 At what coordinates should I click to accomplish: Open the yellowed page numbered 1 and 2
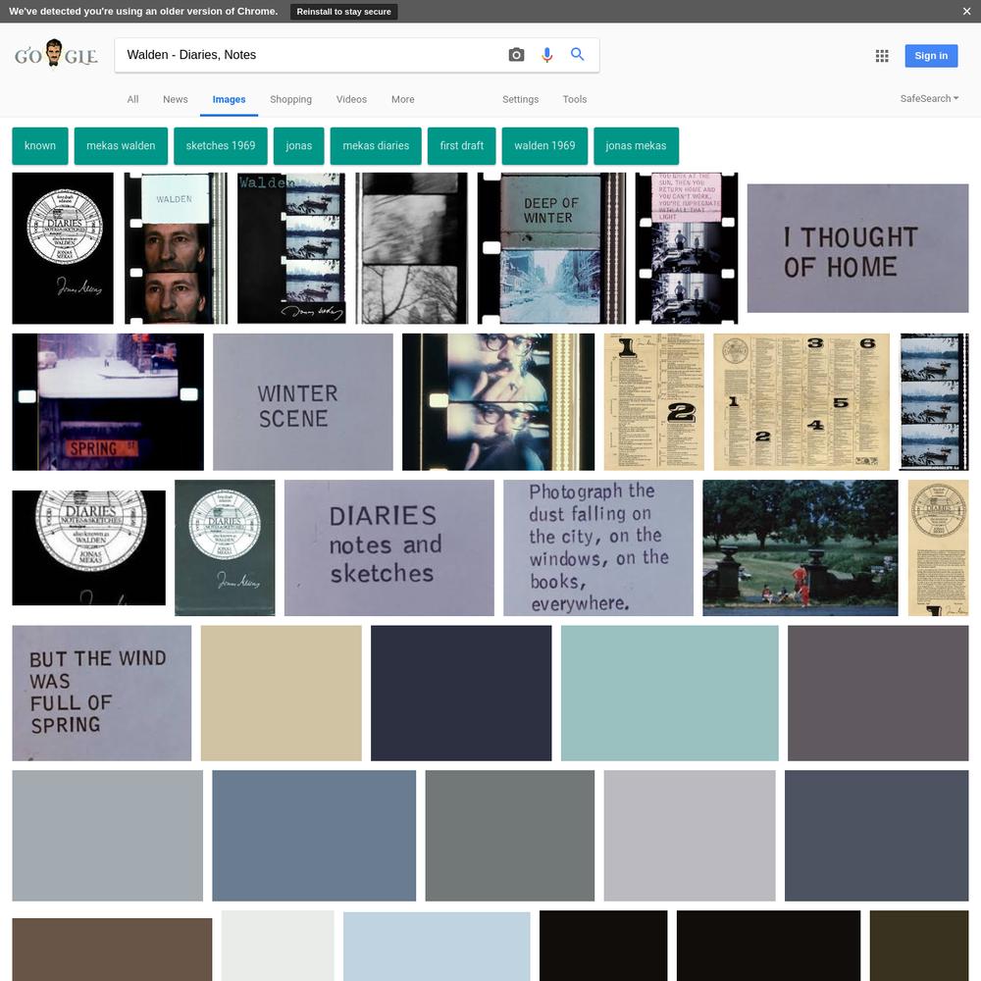point(653,401)
